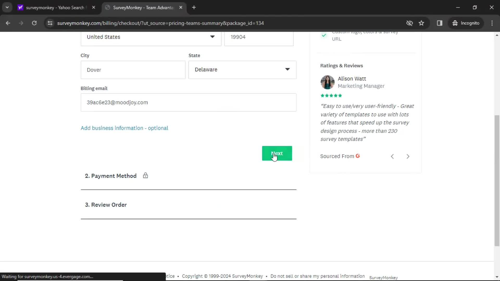Click the checkmark icon next to Custom logo feature
Screen dimensions: 500x281
click(323, 35)
